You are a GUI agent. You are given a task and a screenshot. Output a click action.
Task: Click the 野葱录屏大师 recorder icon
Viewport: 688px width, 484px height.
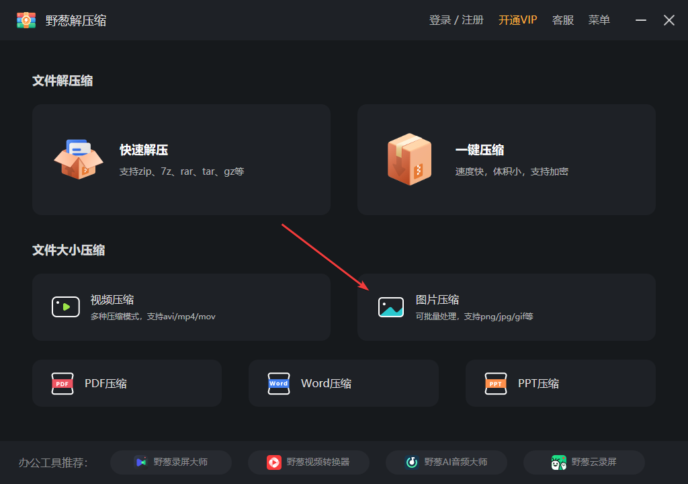coord(141,462)
